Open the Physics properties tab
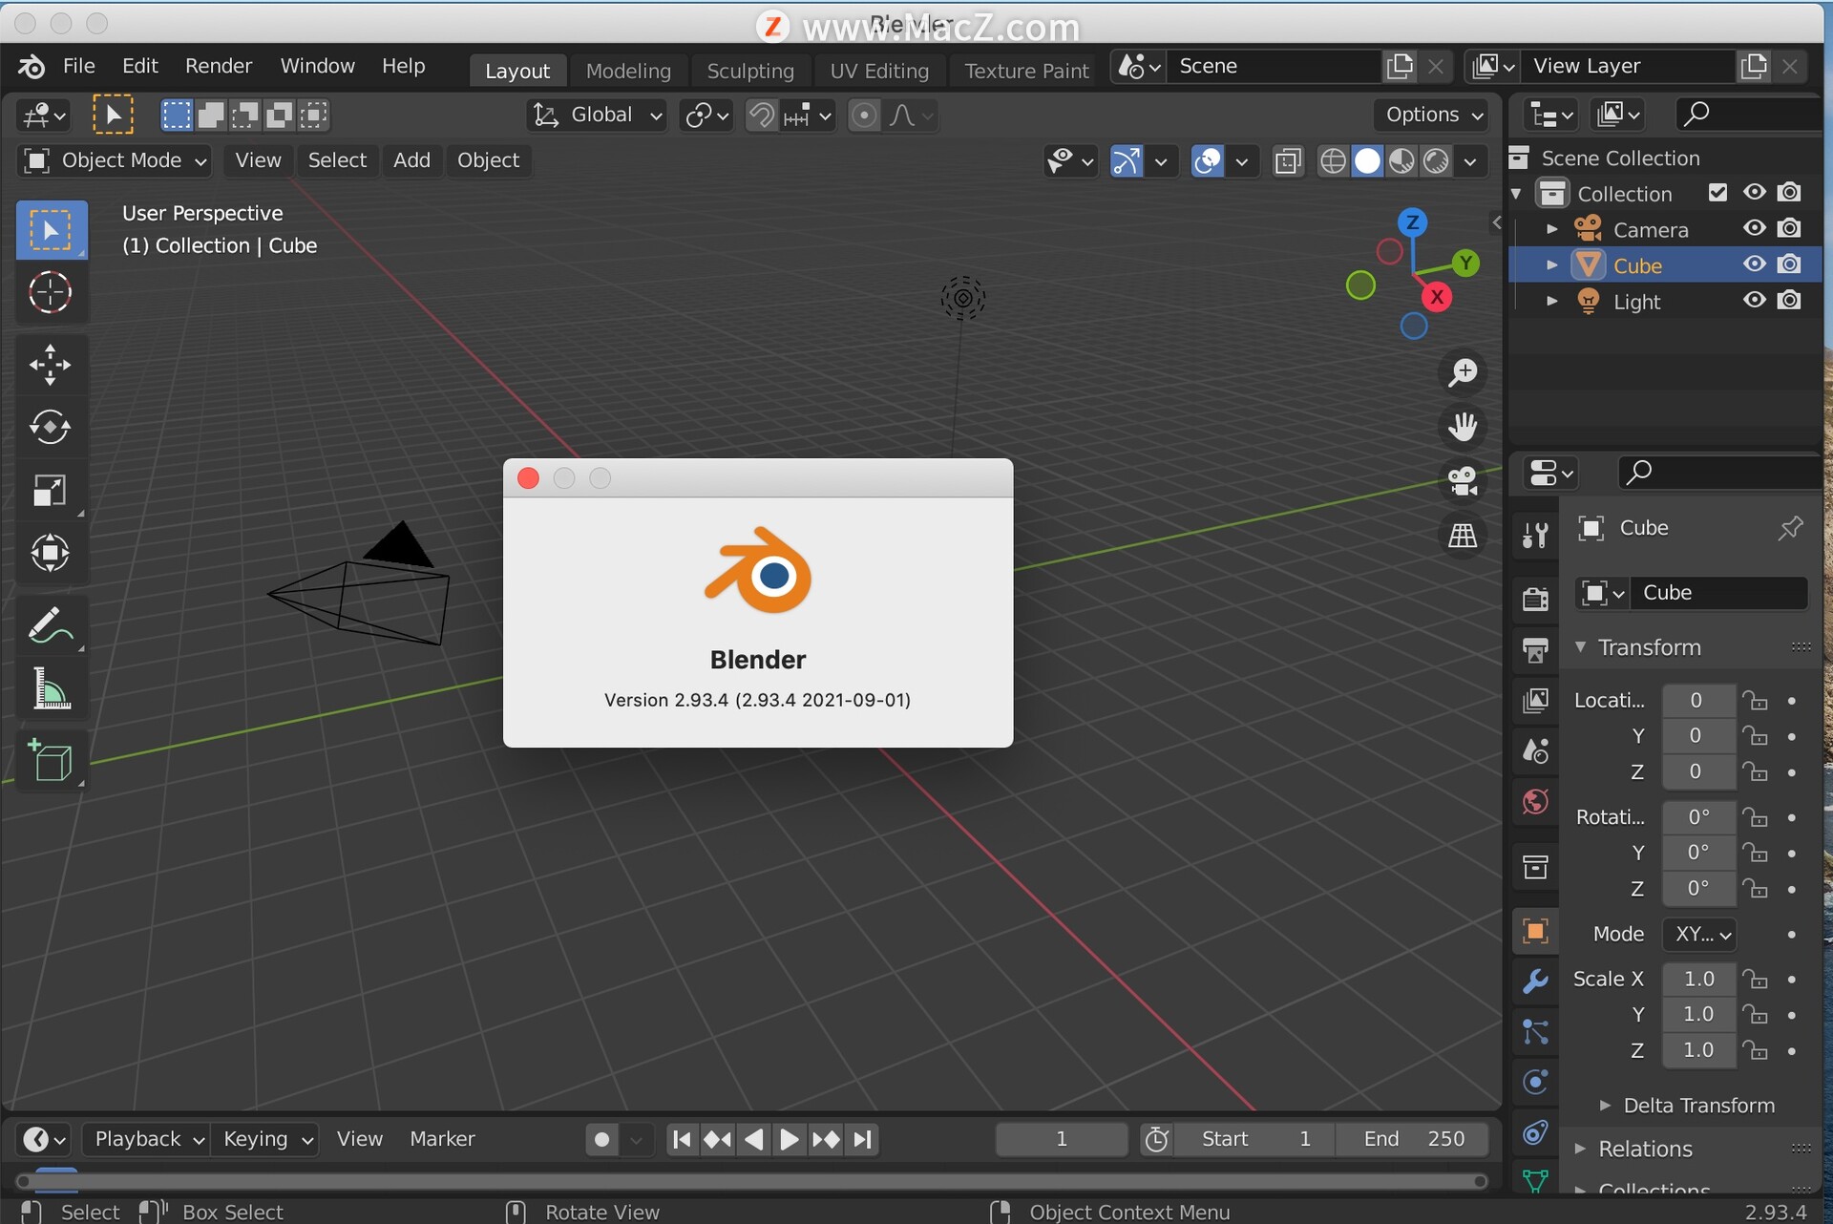1833x1224 pixels. click(x=1535, y=1082)
